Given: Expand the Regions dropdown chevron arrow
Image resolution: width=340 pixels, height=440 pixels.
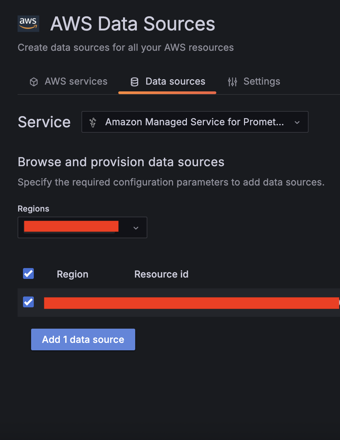Looking at the screenshot, I should tap(136, 228).
